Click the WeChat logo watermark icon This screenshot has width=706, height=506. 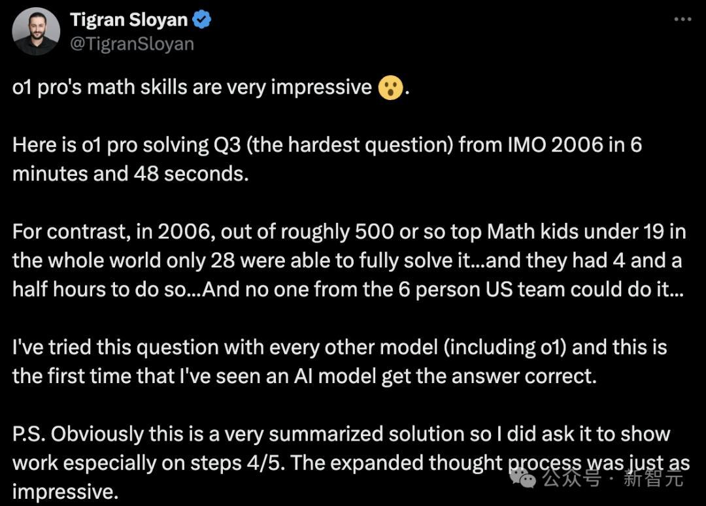(526, 479)
